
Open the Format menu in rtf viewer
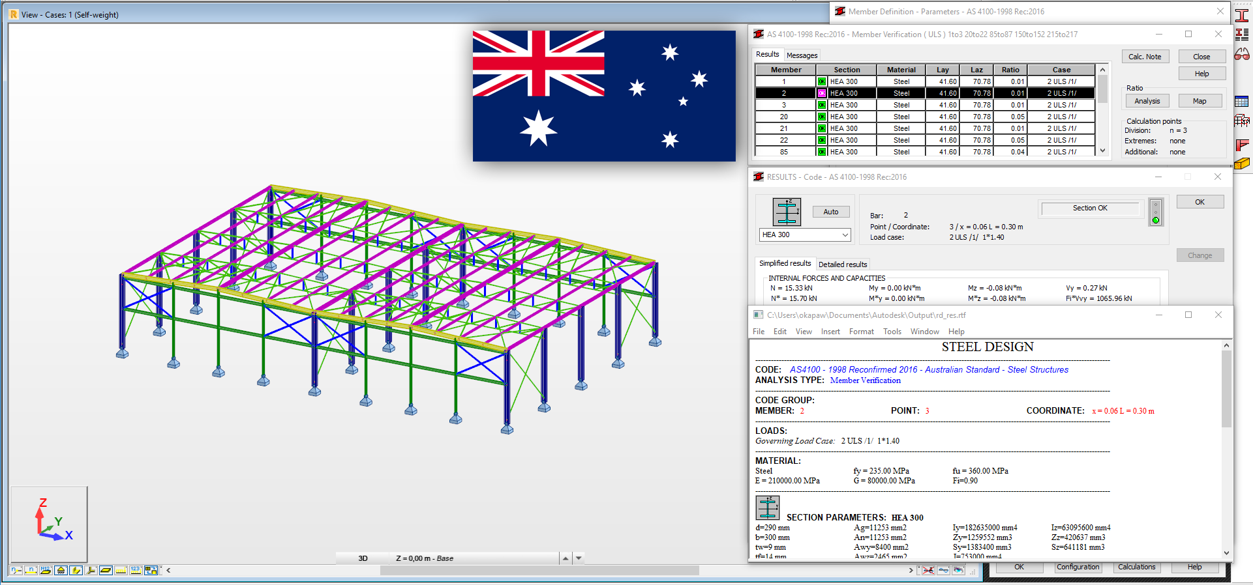coord(861,332)
